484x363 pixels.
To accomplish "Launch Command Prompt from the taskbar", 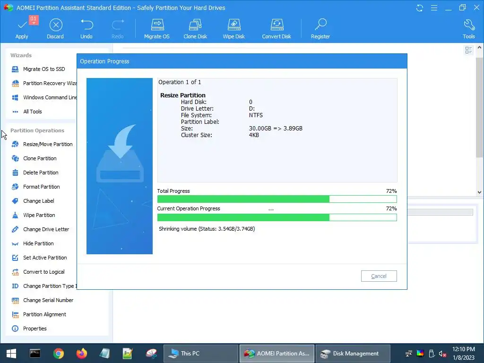I will 35,354.
